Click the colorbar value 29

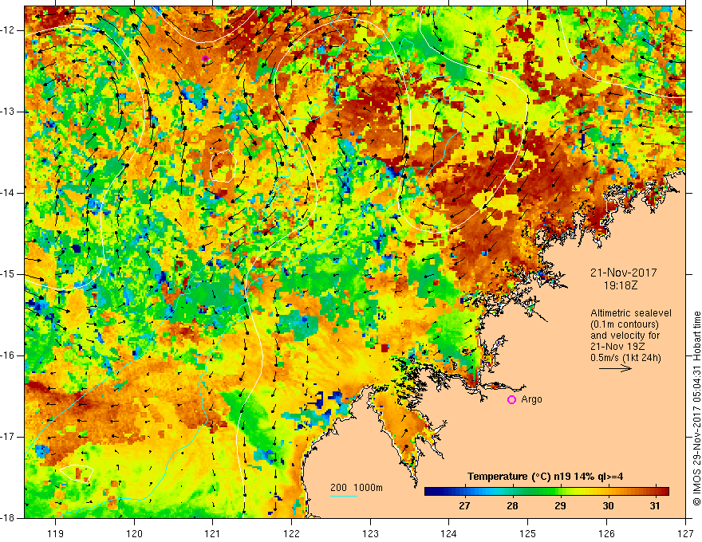pos(560,506)
